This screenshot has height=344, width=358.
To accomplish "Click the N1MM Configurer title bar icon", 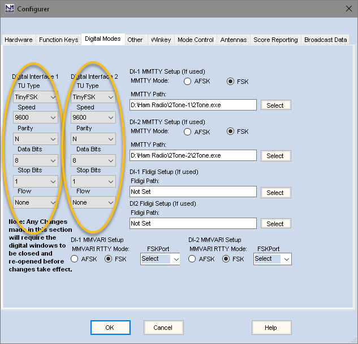I will click(x=10, y=9).
